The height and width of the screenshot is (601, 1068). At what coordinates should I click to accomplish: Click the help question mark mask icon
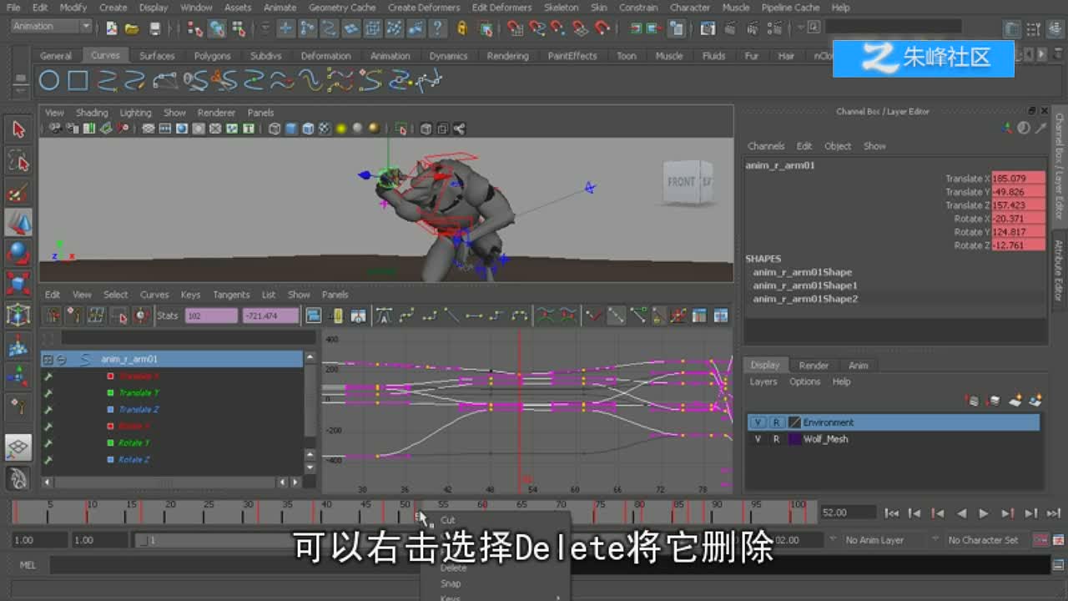436,28
